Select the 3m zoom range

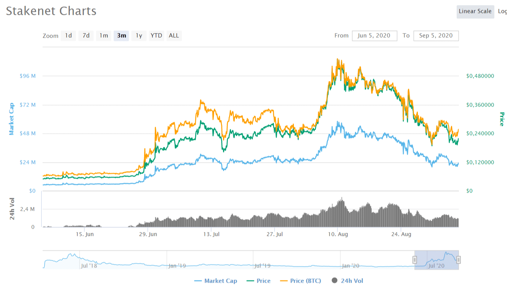122,36
